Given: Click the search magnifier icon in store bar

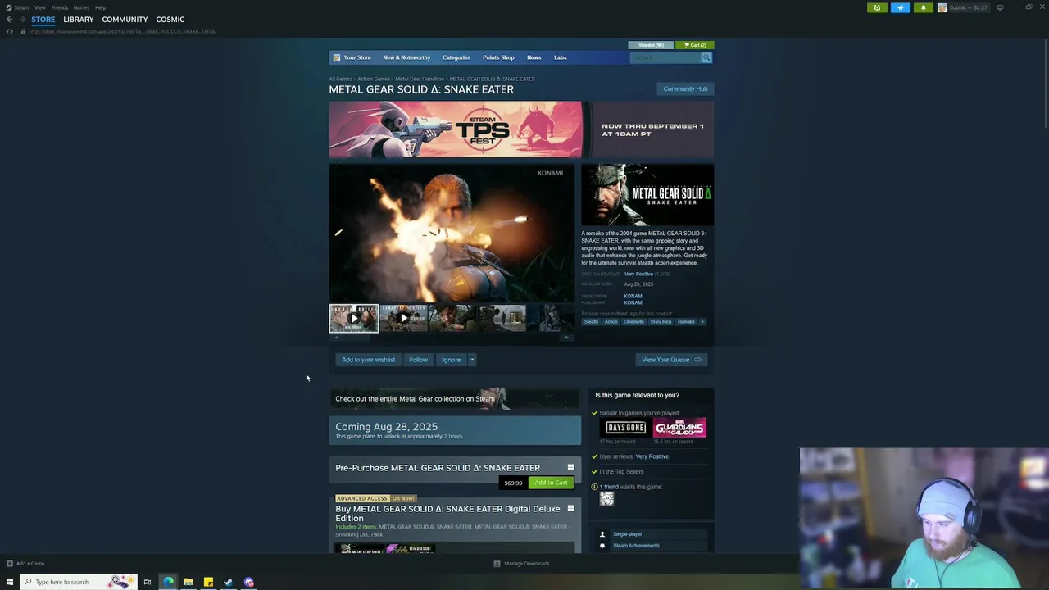Looking at the screenshot, I should click(x=706, y=57).
